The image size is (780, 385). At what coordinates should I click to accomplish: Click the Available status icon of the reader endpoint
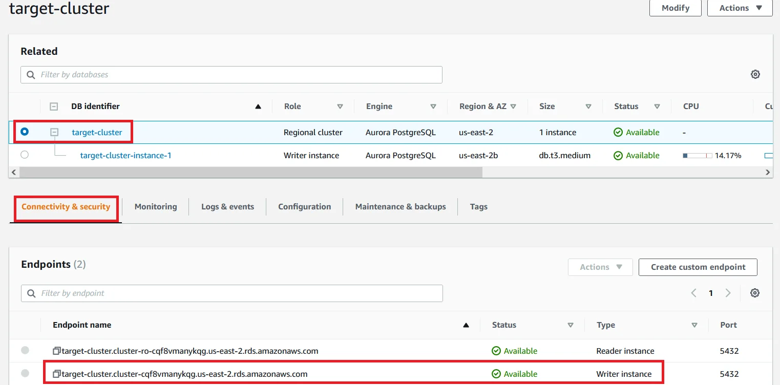pyautogui.click(x=496, y=351)
